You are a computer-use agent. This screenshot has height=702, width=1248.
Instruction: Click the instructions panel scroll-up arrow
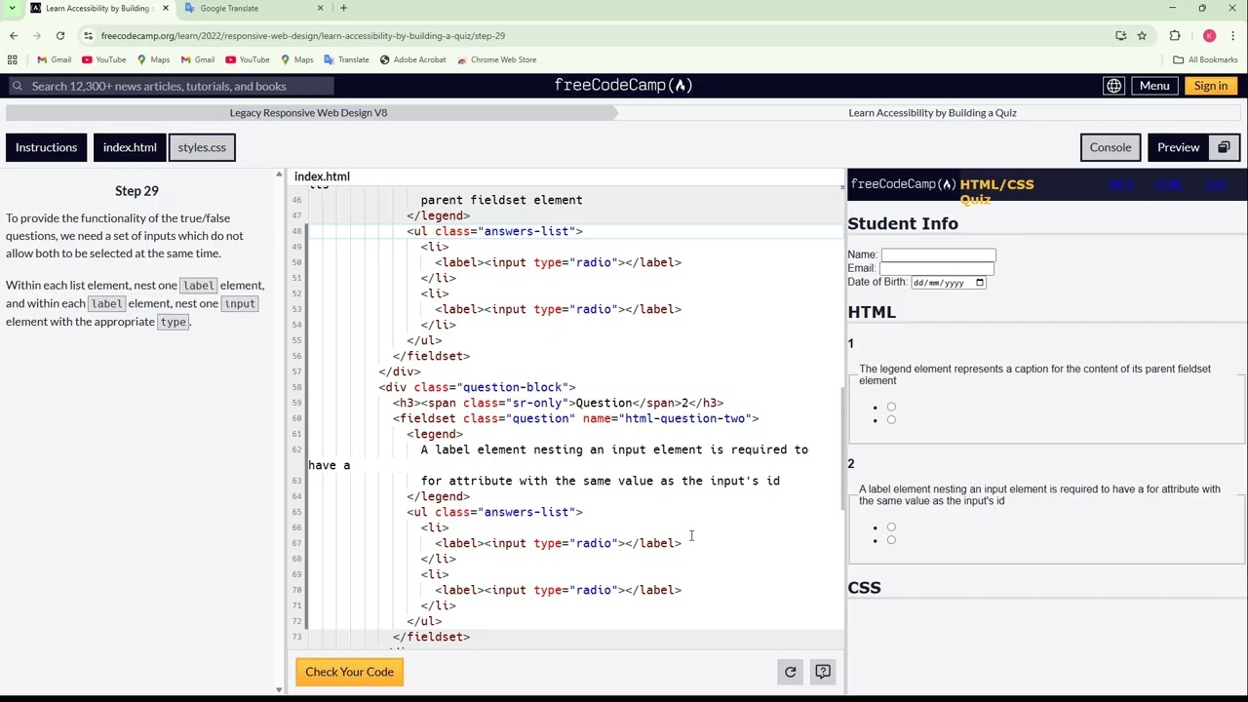279,175
